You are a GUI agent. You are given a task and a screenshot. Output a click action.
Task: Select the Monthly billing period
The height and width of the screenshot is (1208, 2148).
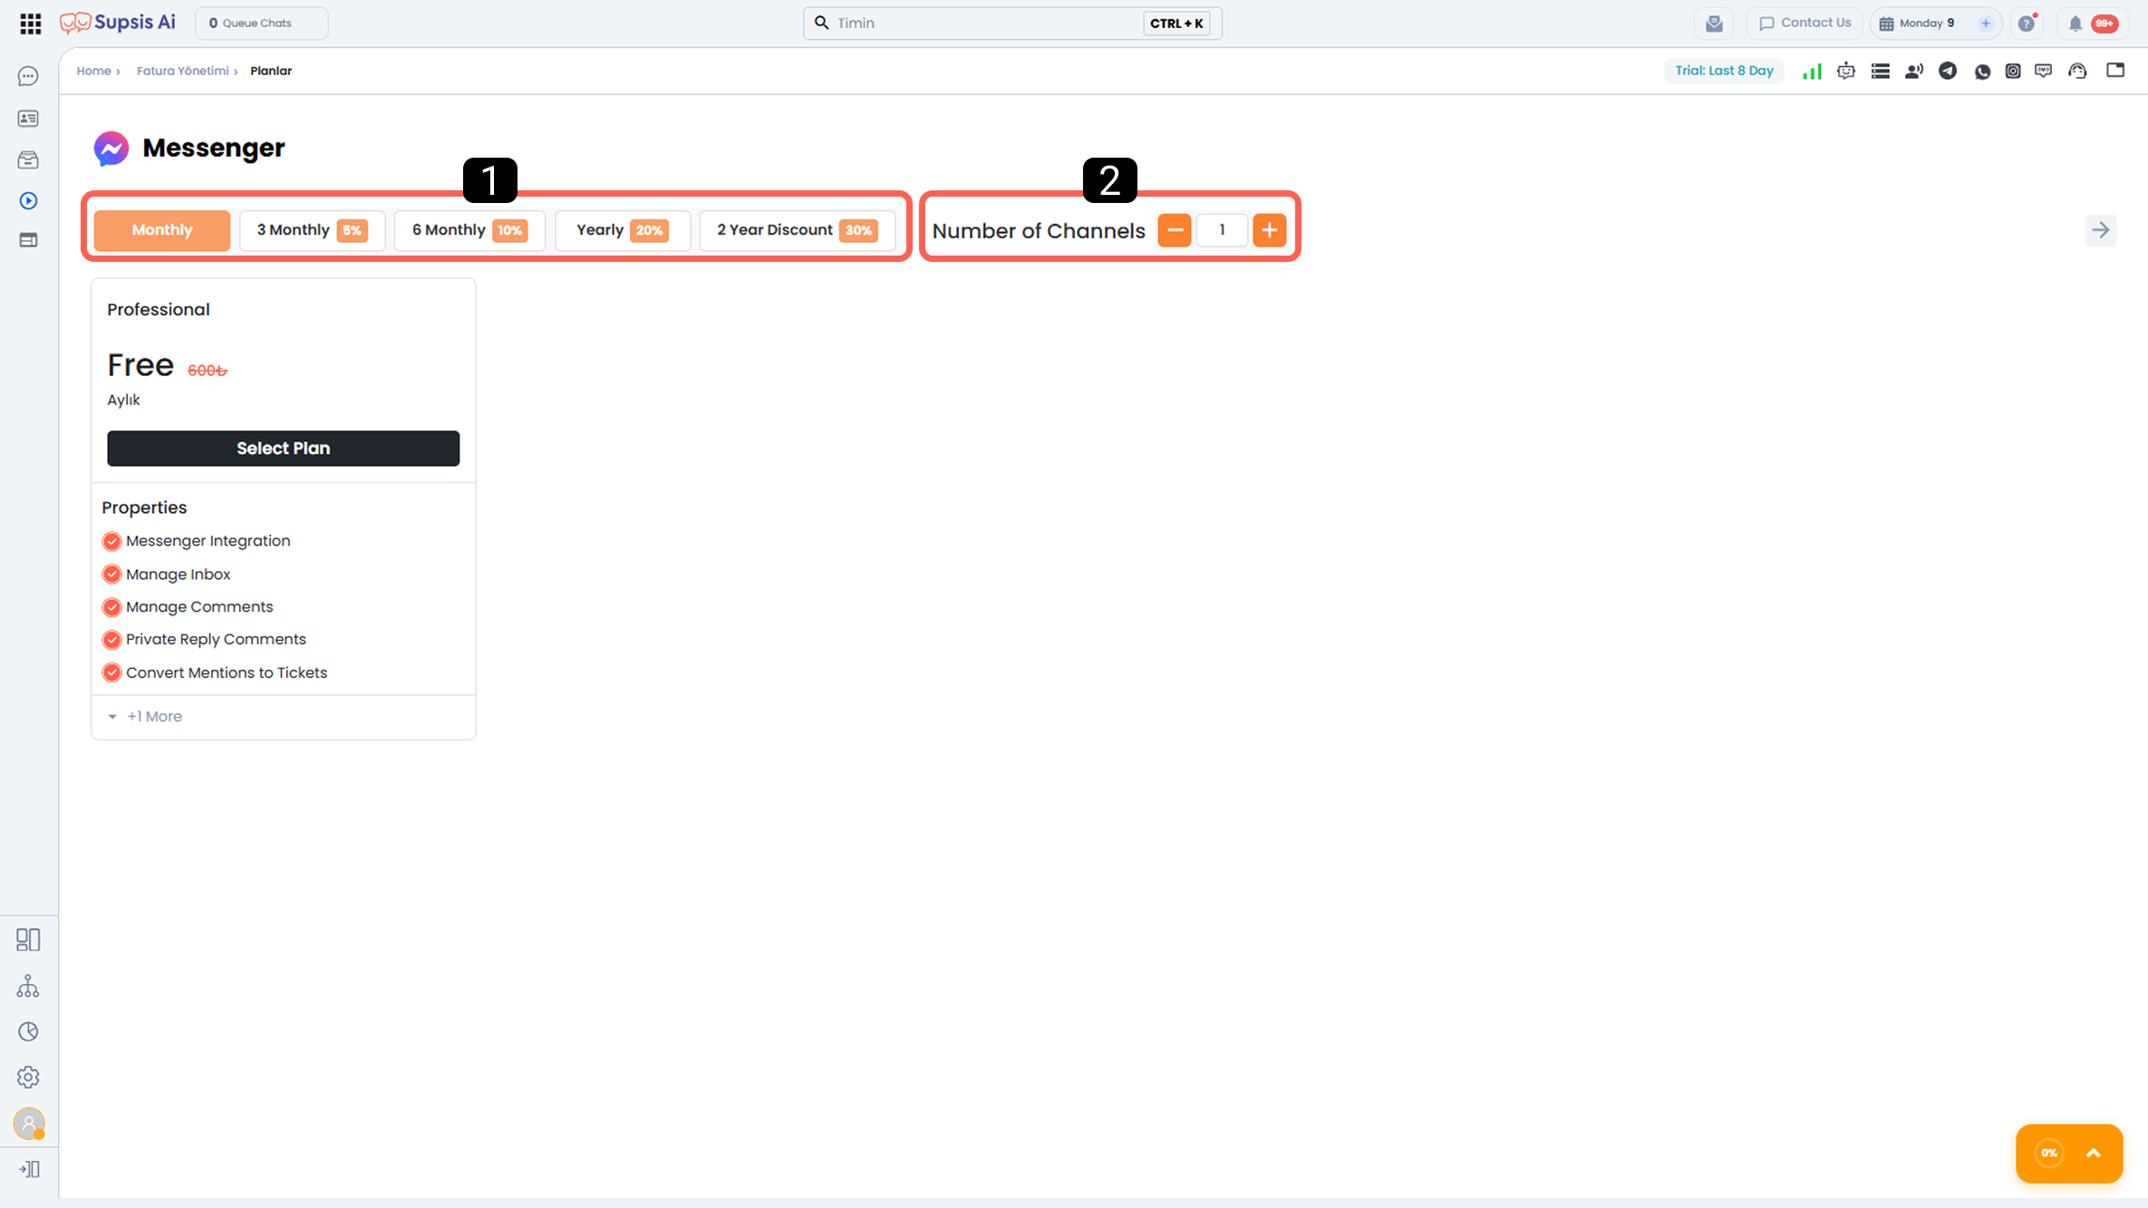click(162, 230)
